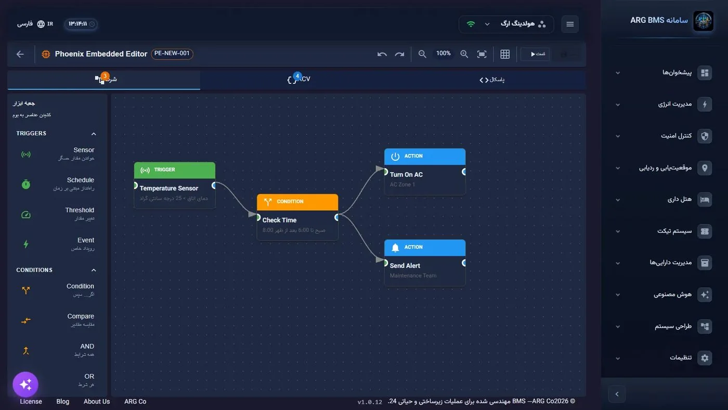This screenshot has height=410, width=728.
Task: Select the Turn On AC action node
Action: pyautogui.click(x=425, y=172)
